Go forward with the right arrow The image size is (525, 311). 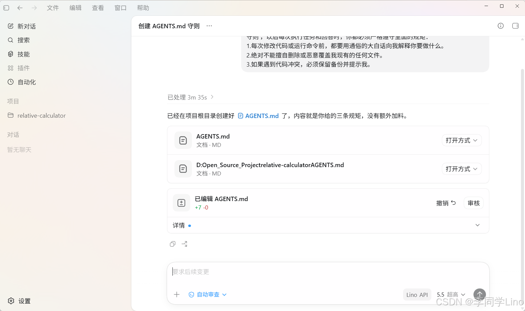[x=34, y=8]
